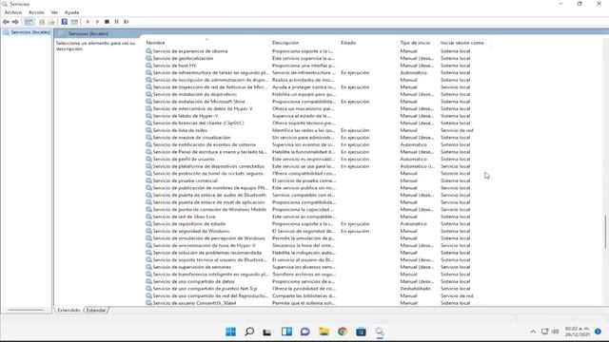Open the Ayuda menu

pos(71,12)
